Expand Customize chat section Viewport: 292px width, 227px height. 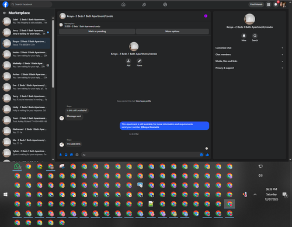click(x=249, y=48)
